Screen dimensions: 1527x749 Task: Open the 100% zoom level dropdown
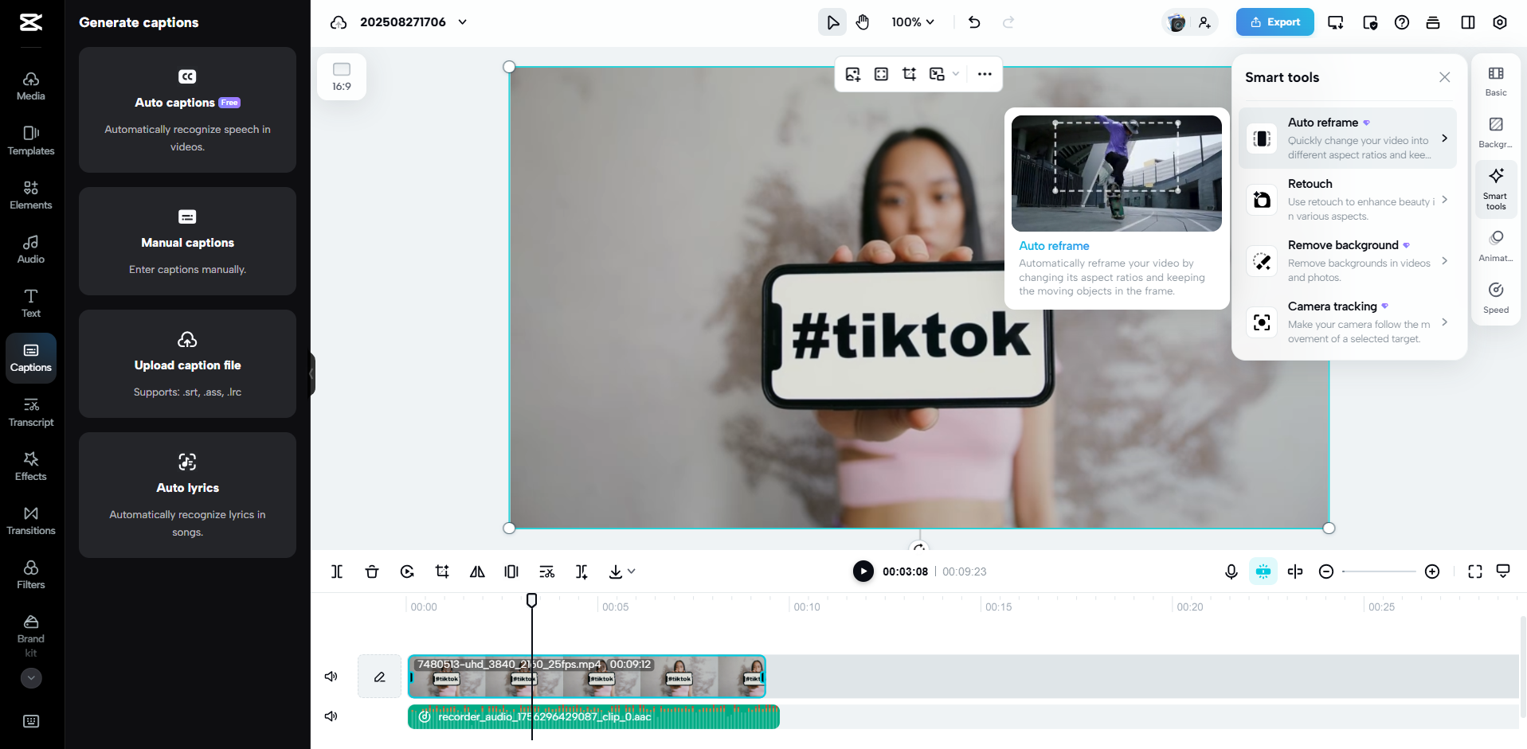913,22
